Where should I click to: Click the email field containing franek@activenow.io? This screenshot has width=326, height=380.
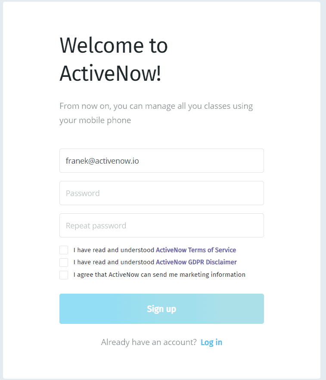pos(161,161)
